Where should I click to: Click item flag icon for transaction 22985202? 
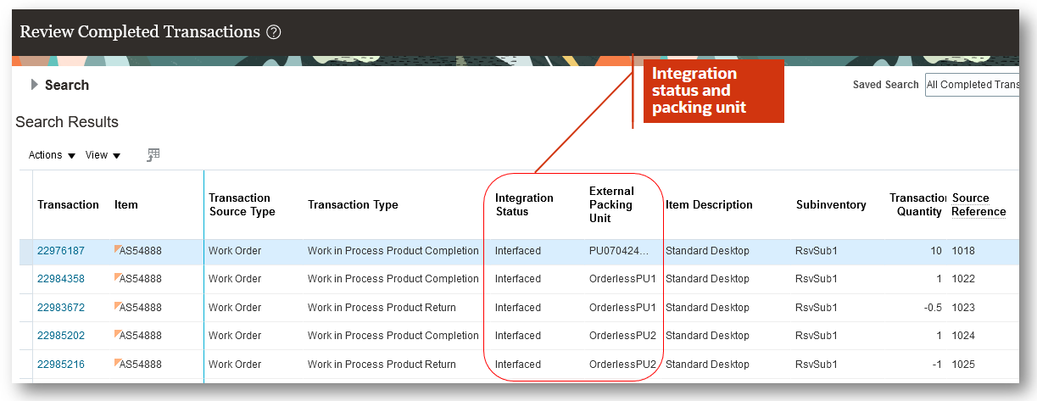click(117, 334)
